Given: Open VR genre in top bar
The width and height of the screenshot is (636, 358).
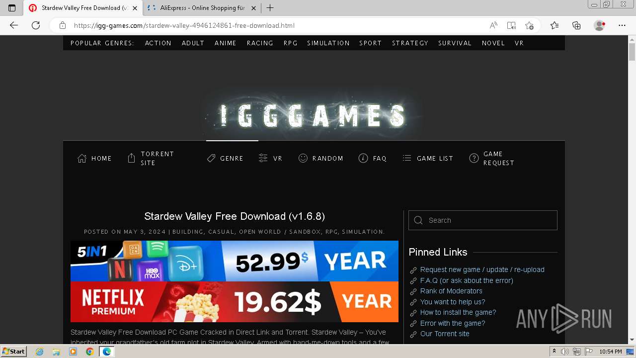Looking at the screenshot, I should tap(519, 43).
